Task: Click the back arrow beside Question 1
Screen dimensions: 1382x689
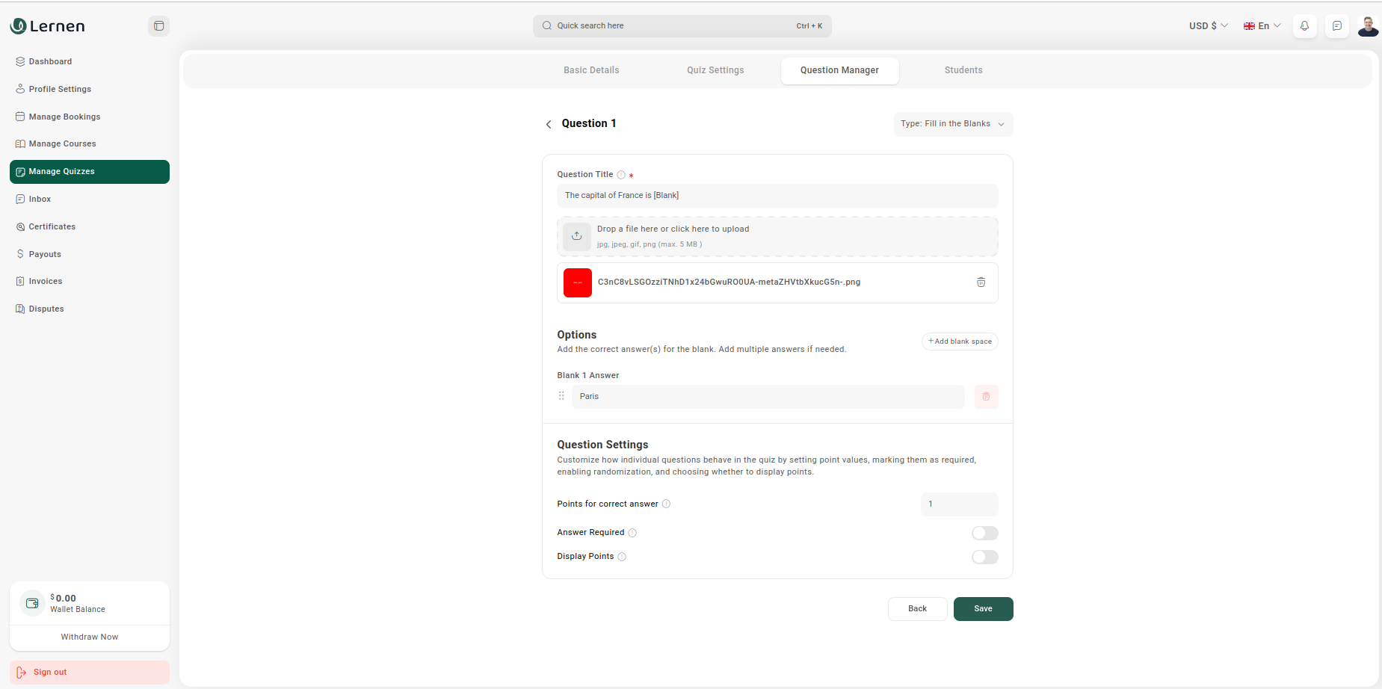Action: click(549, 124)
